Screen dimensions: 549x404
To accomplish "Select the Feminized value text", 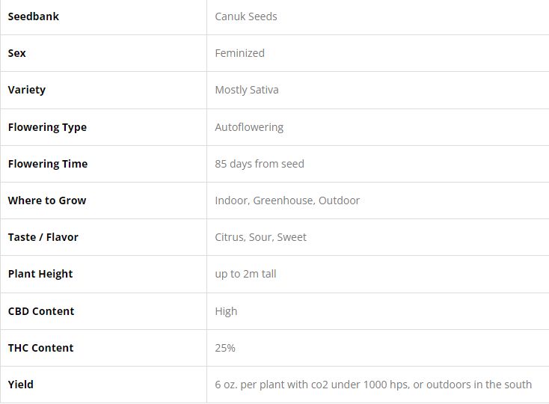I will click(x=239, y=53).
